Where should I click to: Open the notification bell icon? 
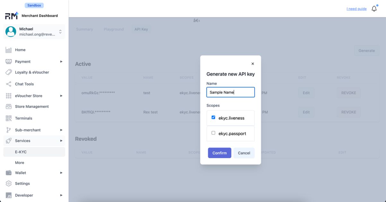(x=374, y=9)
